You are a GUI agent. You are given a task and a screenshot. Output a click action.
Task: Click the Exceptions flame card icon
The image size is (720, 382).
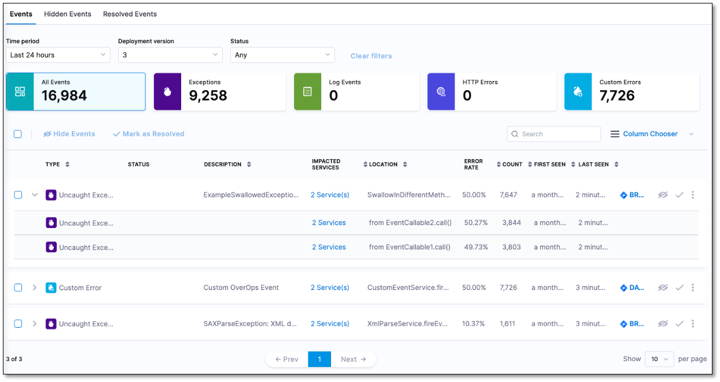(167, 91)
